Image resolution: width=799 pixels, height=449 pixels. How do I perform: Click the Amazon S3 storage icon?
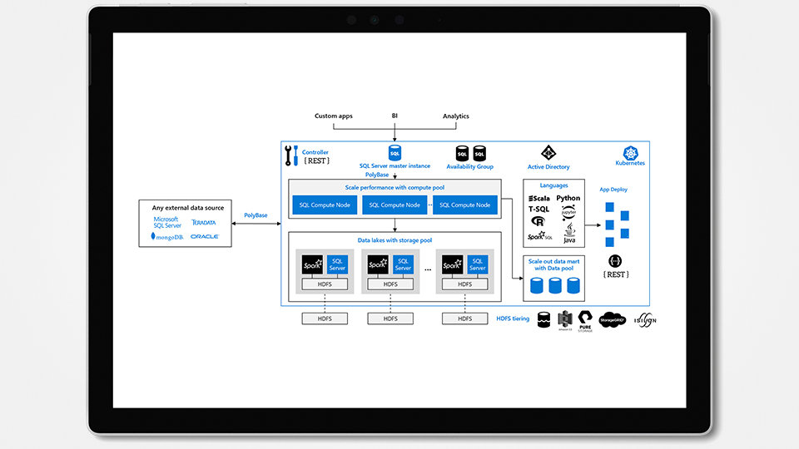click(565, 319)
